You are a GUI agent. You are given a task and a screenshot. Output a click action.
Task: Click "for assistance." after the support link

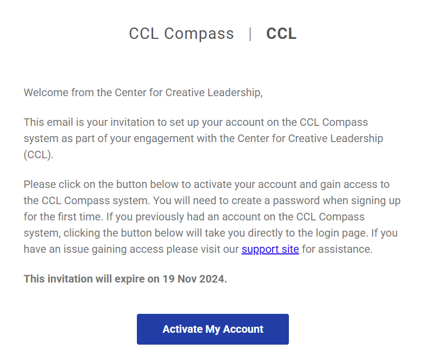337,250
